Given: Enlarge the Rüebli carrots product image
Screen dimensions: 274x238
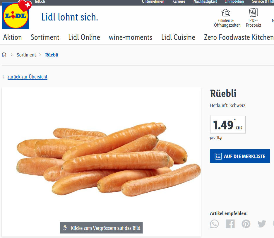Looking at the screenshot, I should (101, 162).
